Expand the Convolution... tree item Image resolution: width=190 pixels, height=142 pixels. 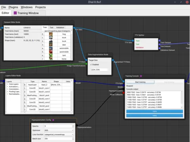pos(8,89)
